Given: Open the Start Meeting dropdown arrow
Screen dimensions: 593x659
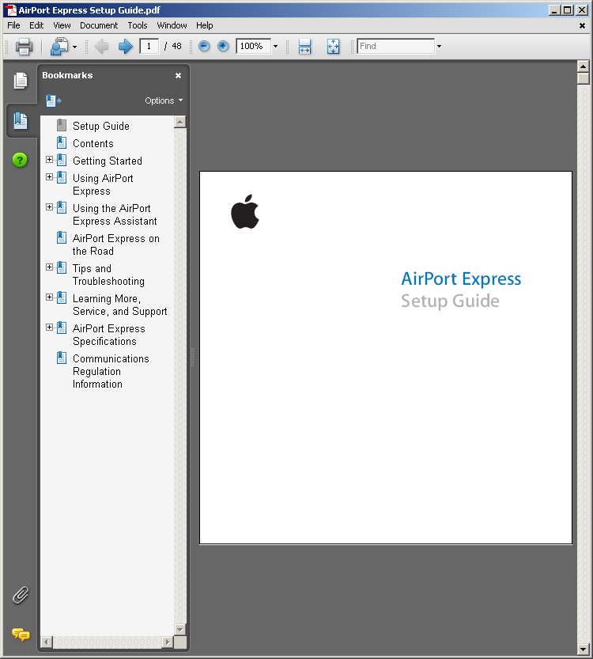Looking at the screenshot, I should coord(75,47).
